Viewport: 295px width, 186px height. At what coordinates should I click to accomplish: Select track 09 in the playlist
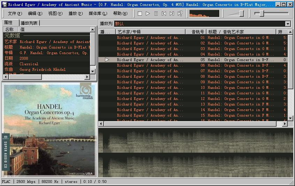click(x=193, y=82)
